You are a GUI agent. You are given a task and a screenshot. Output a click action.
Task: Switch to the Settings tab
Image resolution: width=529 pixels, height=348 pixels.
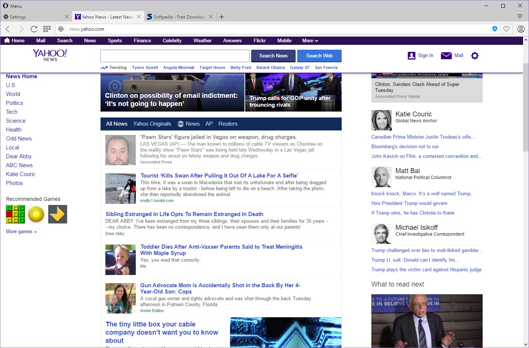click(x=36, y=17)
